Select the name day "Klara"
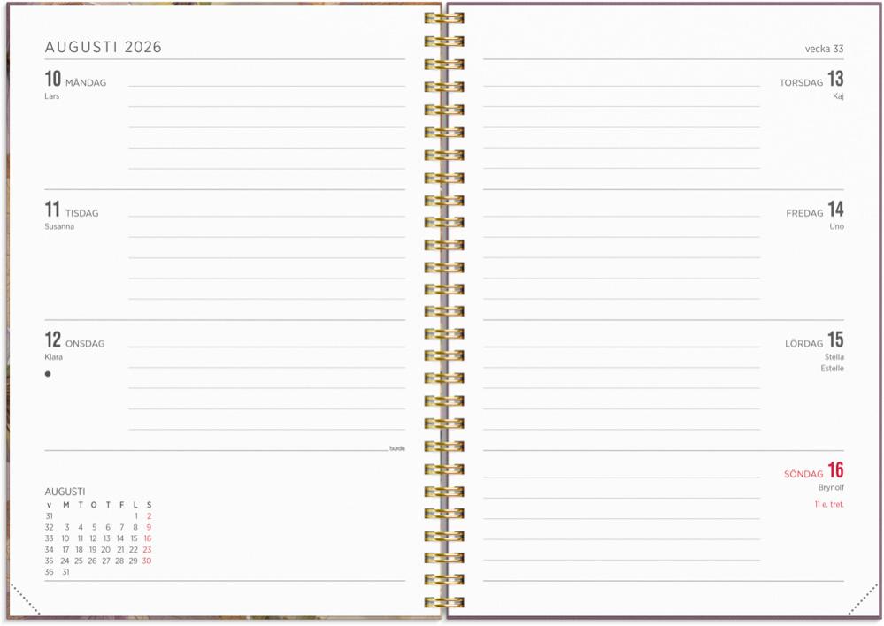The height and width of the screenshot is (626, 884). point(54,357)
